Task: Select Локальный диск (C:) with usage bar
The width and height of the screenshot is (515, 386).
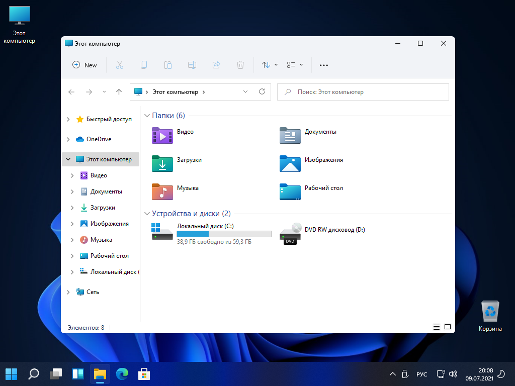Action: coord(211,234)
